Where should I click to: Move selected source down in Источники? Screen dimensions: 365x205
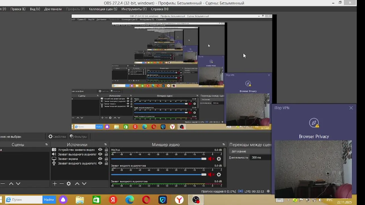(84, 184)
